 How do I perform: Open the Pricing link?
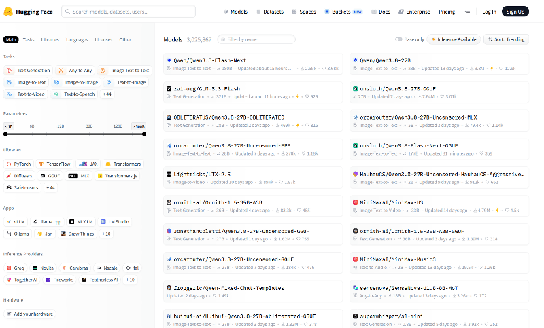[447, 12]
